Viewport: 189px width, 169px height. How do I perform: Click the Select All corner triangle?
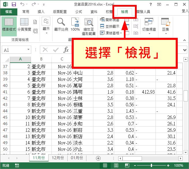coord(7,60)
